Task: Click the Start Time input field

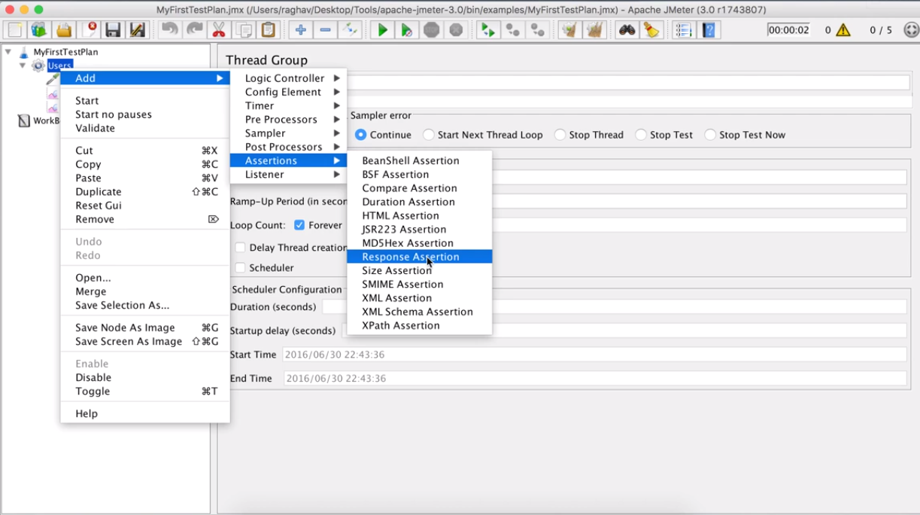Action: (x=594, y=355)
